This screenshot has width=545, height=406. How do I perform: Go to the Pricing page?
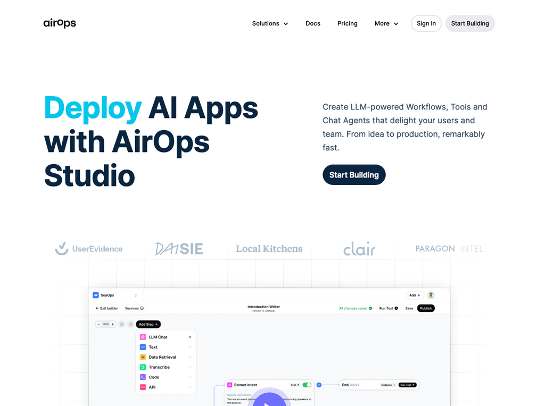[x=347, y=23]
